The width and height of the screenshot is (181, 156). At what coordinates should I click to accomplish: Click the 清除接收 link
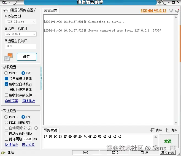pyautogui.click(x=28, y=101)
